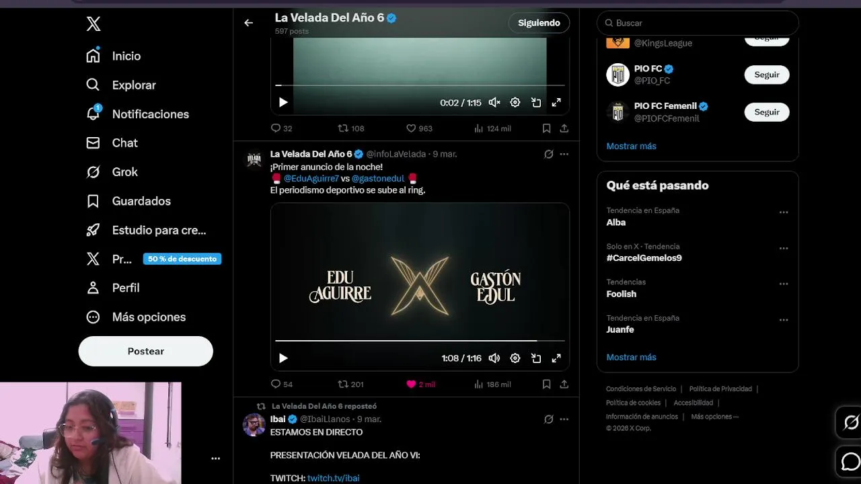Open Explorar from the sidebar
The image size is (861, 484).
coord(120,85)
